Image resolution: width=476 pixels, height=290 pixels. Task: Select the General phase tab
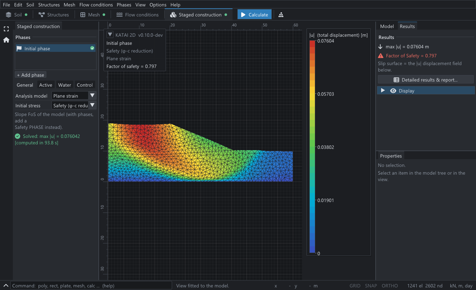click(25, 85)
